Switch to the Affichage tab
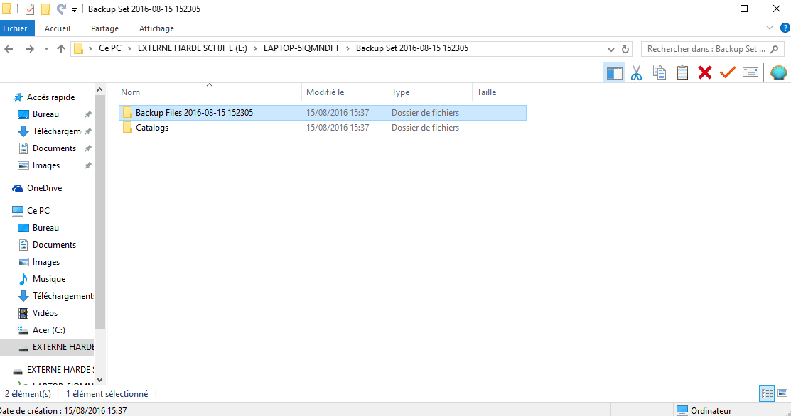791x416 pixels. click(156, 28)
